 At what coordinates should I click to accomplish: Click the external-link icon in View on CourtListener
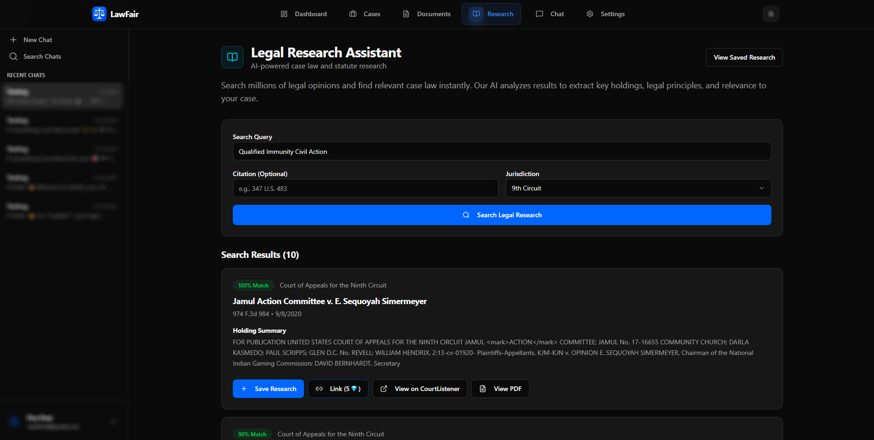[x=384, y=389]
